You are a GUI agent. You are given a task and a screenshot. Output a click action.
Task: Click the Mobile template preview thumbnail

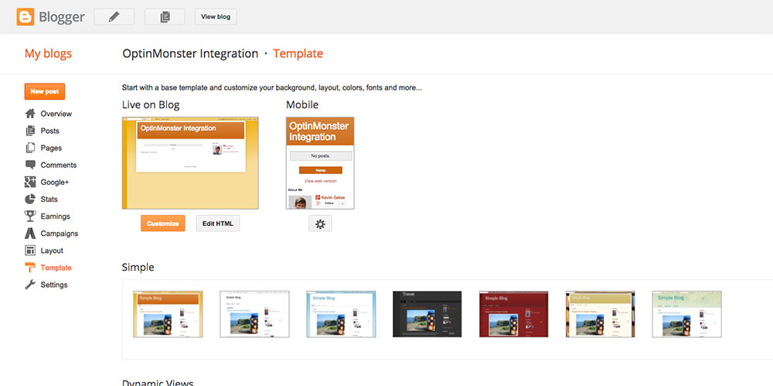[x=320, y=163]
